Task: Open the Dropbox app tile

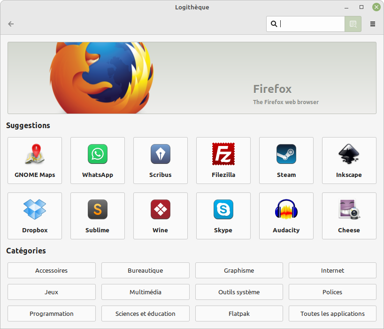Action: tap(35, 216)
